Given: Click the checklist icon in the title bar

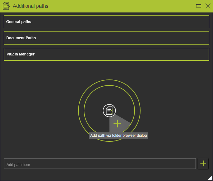Looking at the screenshot, I should point(6,6).
